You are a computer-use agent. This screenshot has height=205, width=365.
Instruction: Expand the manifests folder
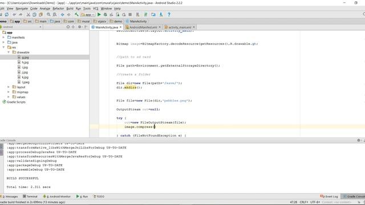click(x=3, y=37)
